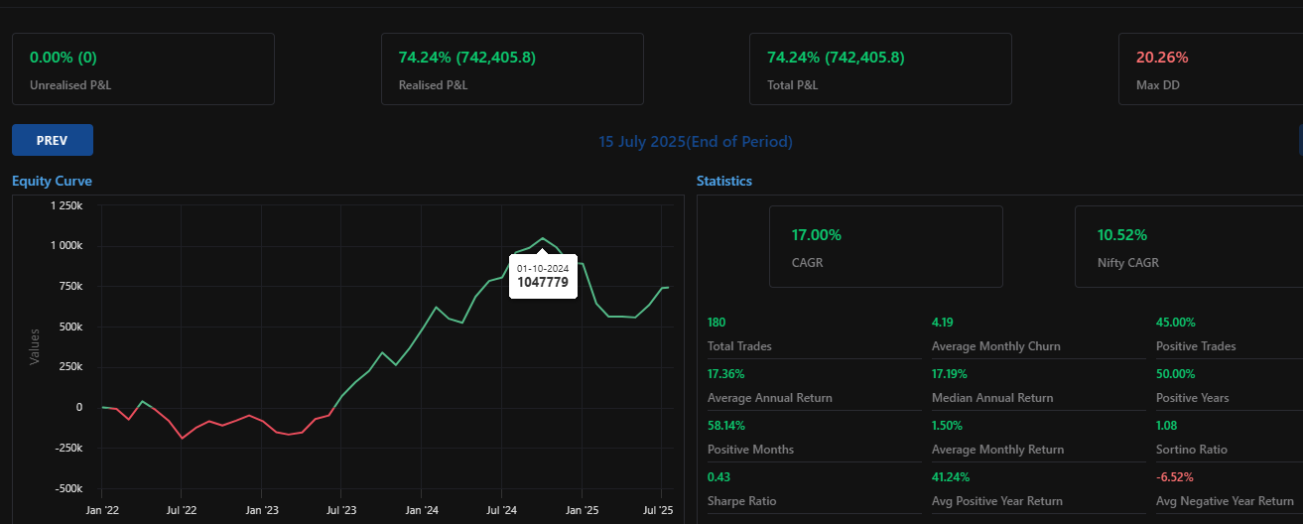Screen dimensions: 1303x524
Task: Click the Positive Years value 50.00%
Action: coord(1176,374)
